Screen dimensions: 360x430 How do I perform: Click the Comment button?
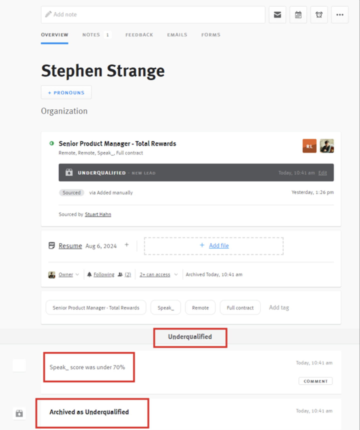point(315,381)
